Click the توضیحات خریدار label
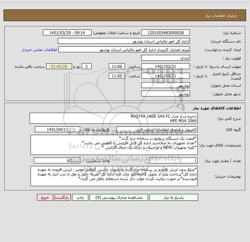250x242 pixels. 228,176
